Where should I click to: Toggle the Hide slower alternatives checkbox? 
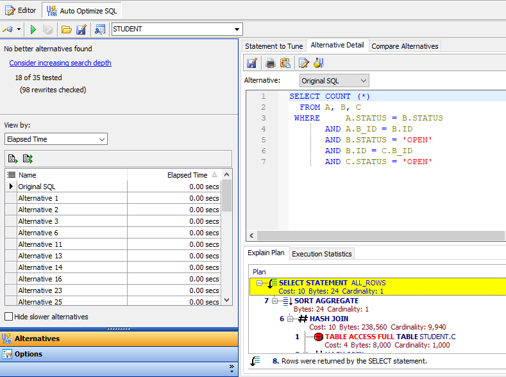(x=9, y=316)
